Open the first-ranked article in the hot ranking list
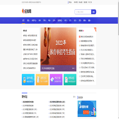The height and width of the screenshot is (119, 119). (87, 37)
